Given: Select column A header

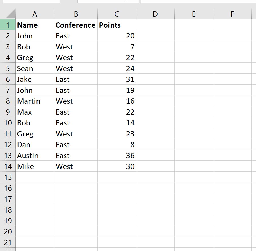Looking at the screenshot, I should pos(35,14).
